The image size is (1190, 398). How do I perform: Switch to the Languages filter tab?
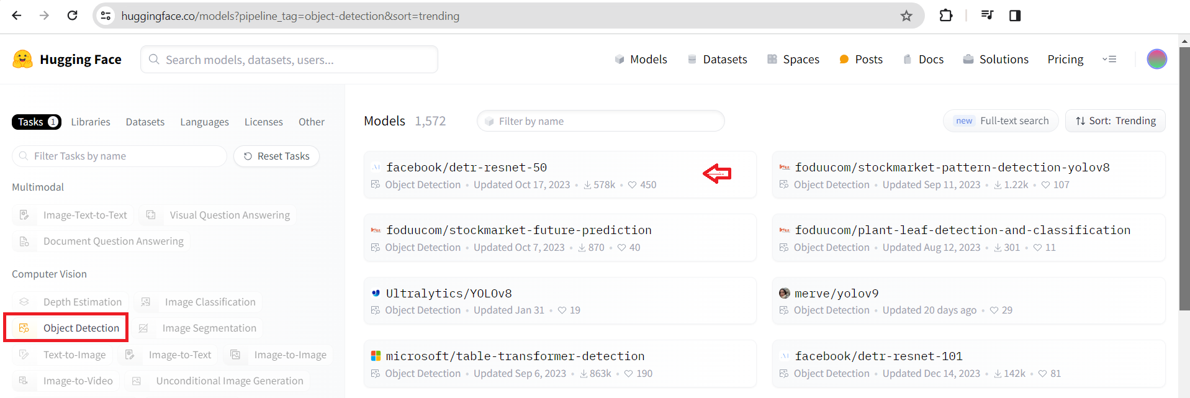click(x=204, y=122)
